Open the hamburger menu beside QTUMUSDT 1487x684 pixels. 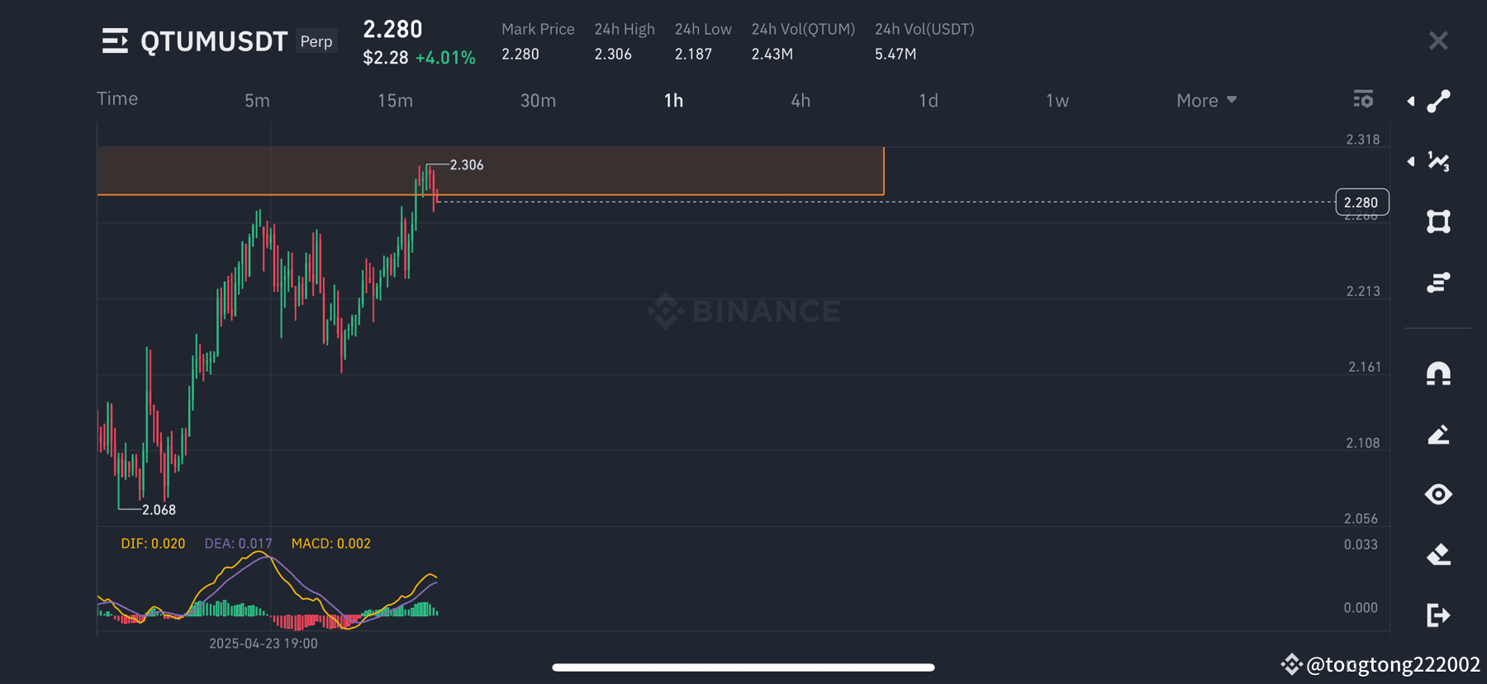[x=115, y=40]
